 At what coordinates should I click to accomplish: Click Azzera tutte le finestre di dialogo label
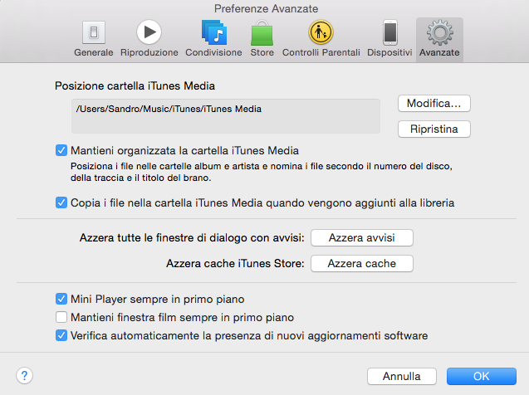[192, 237]
